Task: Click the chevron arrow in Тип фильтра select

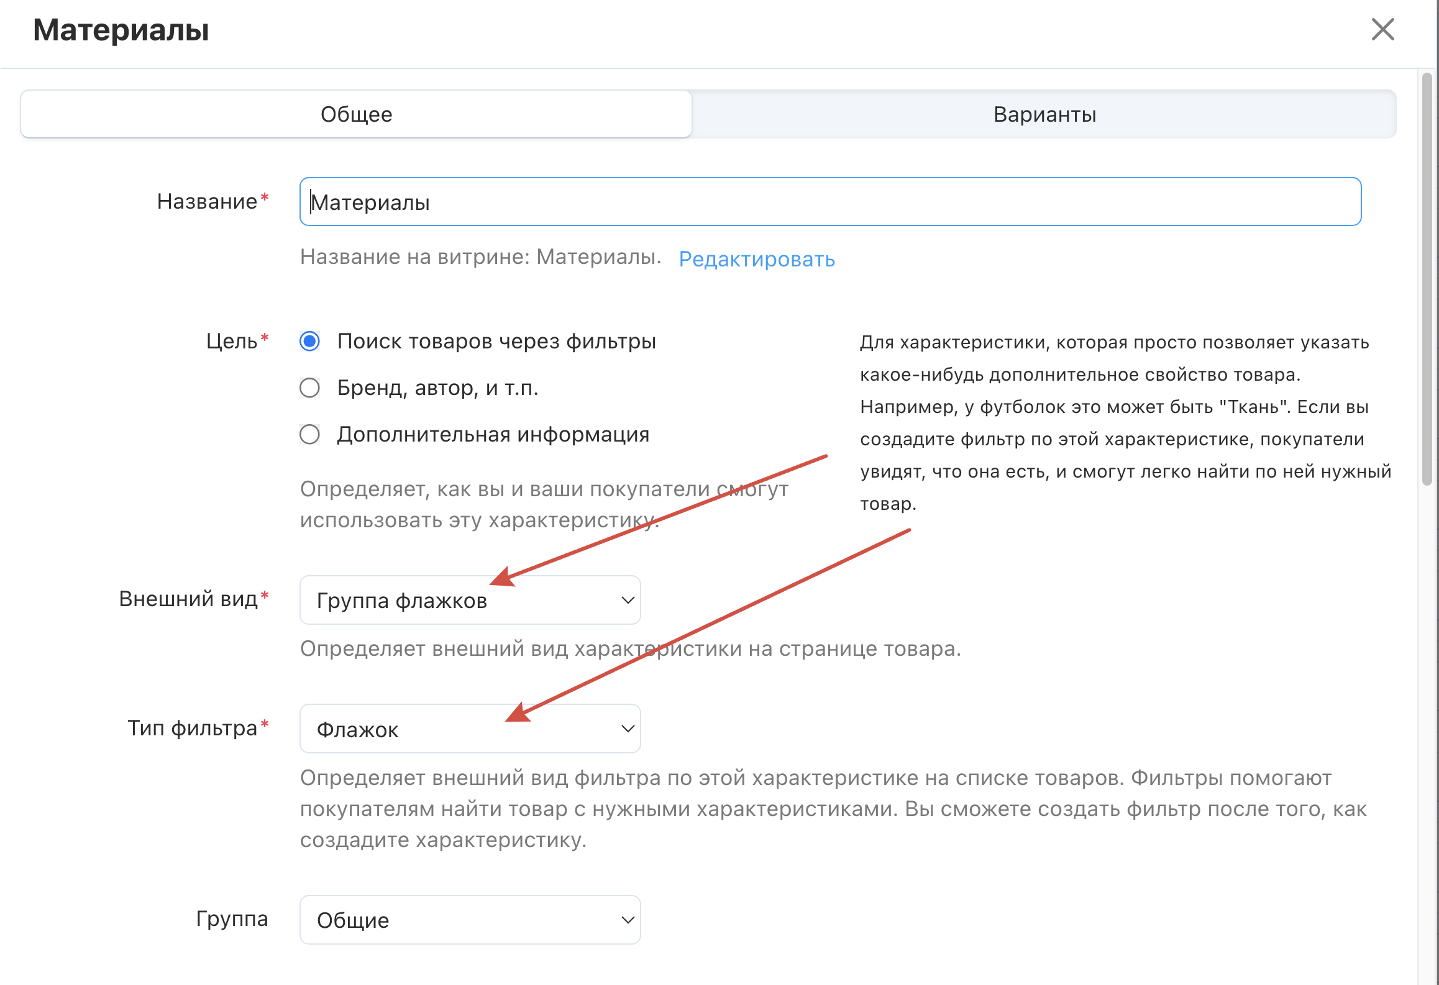Action: tap(628, 729)
